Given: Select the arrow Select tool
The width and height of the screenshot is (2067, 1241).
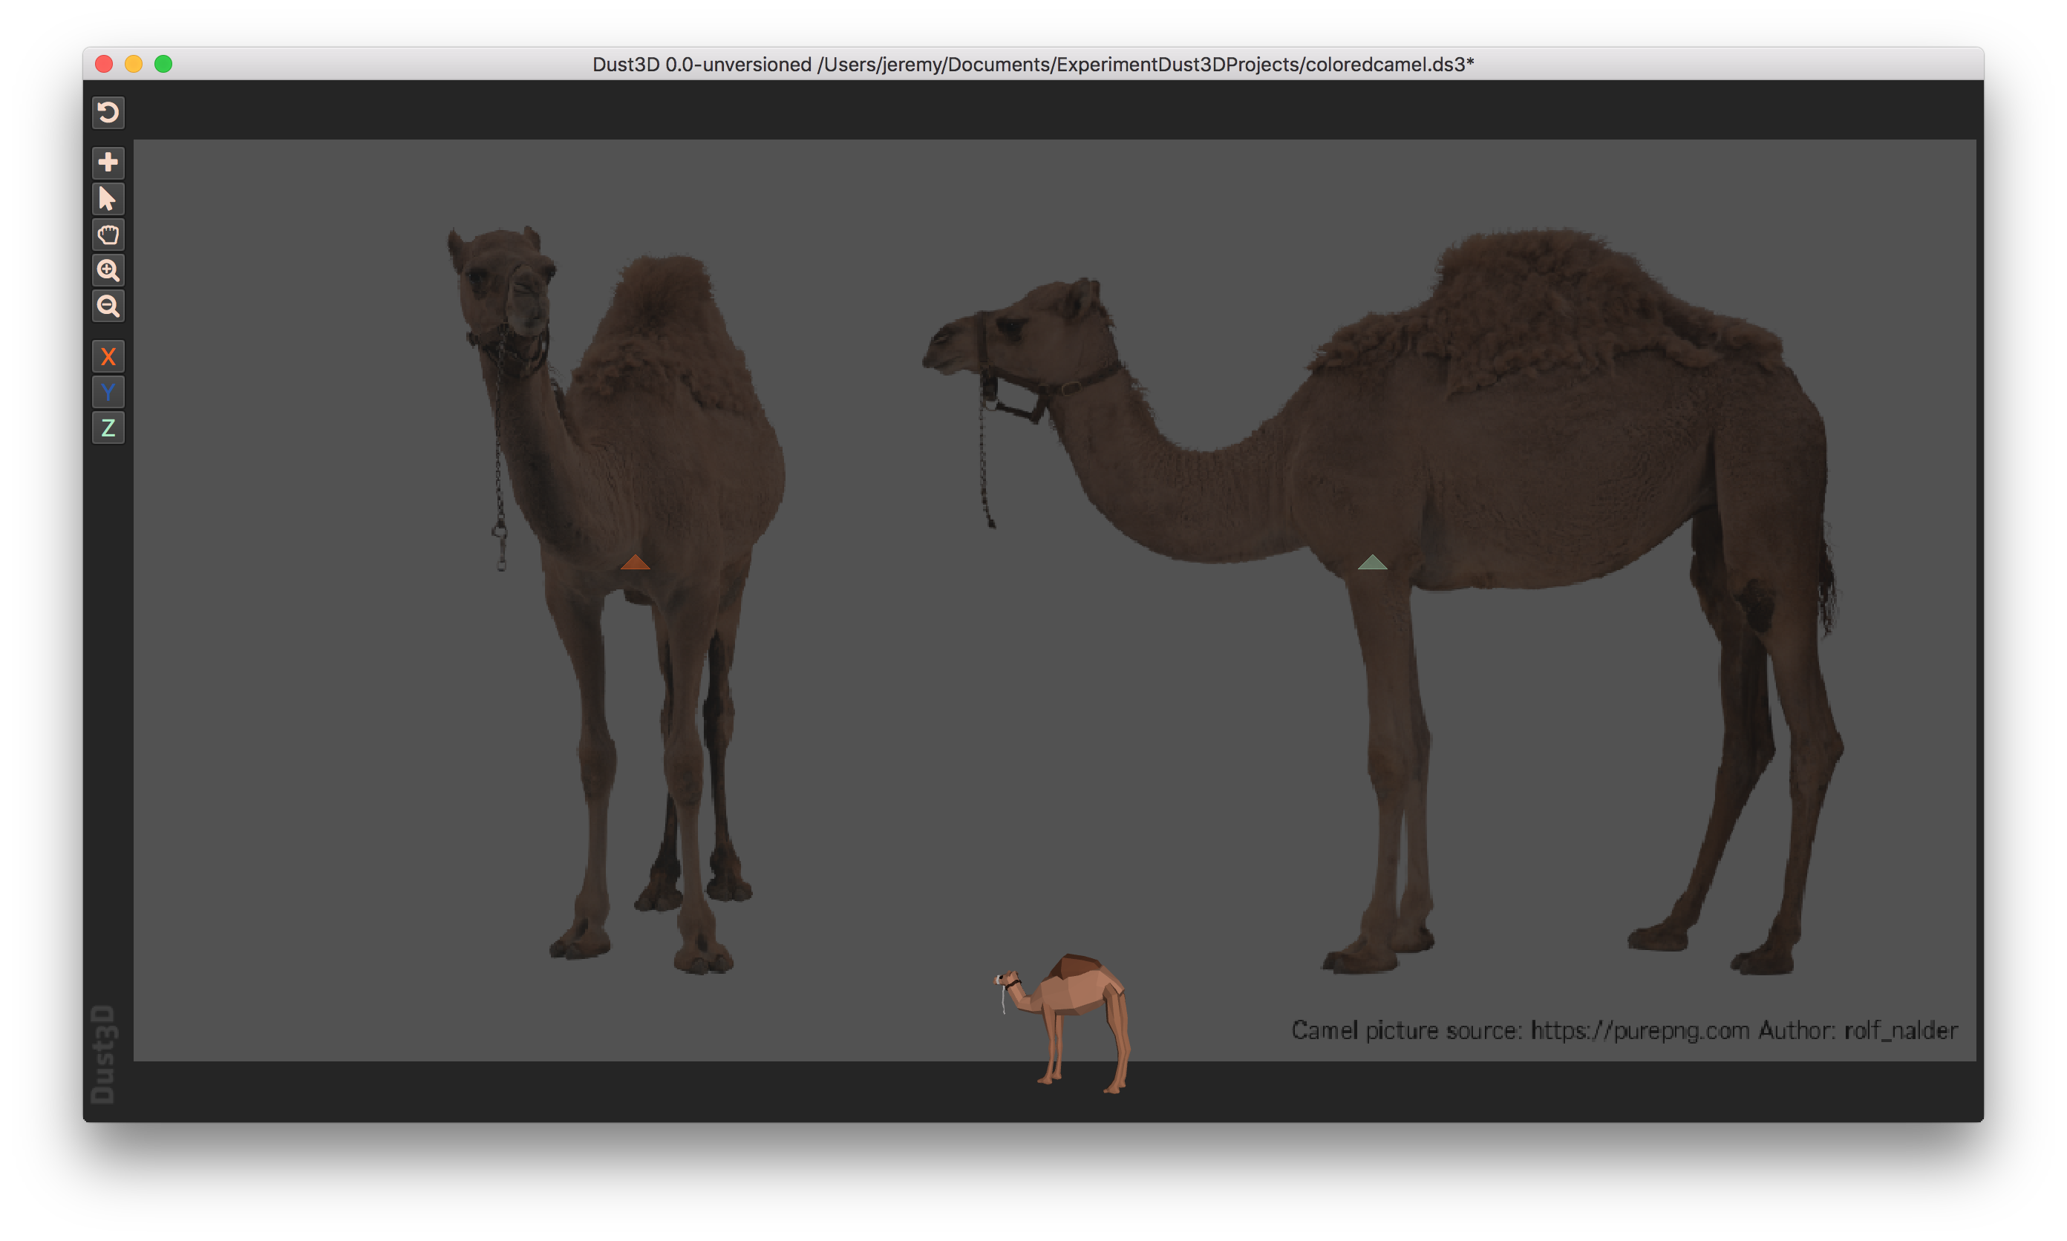Looking at the screenshot, I should click(x=108, y=198).
